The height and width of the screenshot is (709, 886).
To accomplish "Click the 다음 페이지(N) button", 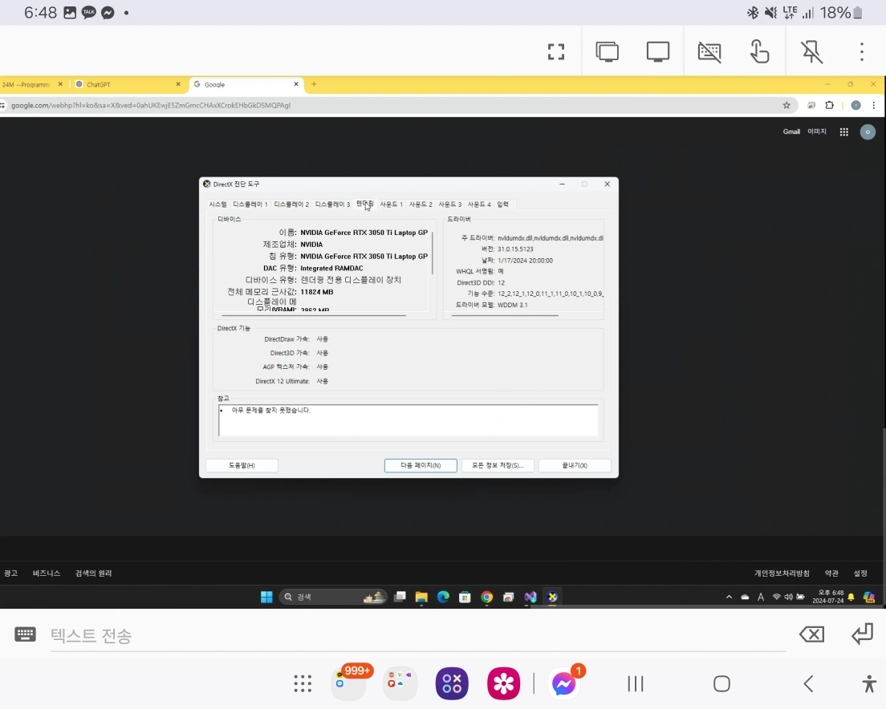I will [x=421, y=465].
